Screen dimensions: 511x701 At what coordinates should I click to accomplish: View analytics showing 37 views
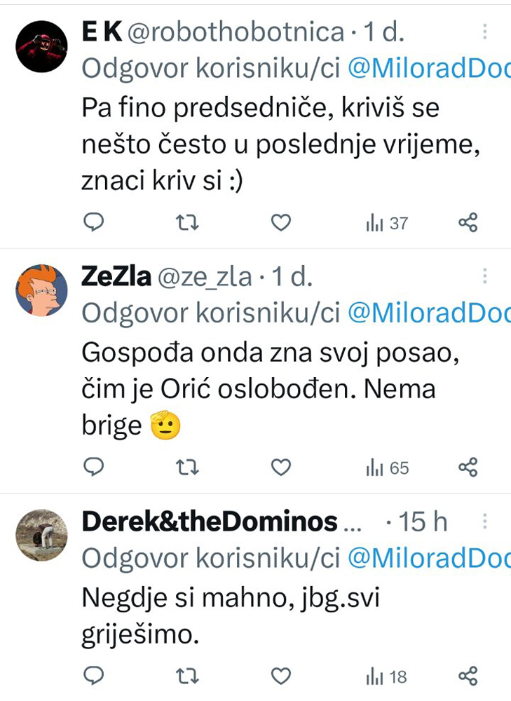point(387,223)
